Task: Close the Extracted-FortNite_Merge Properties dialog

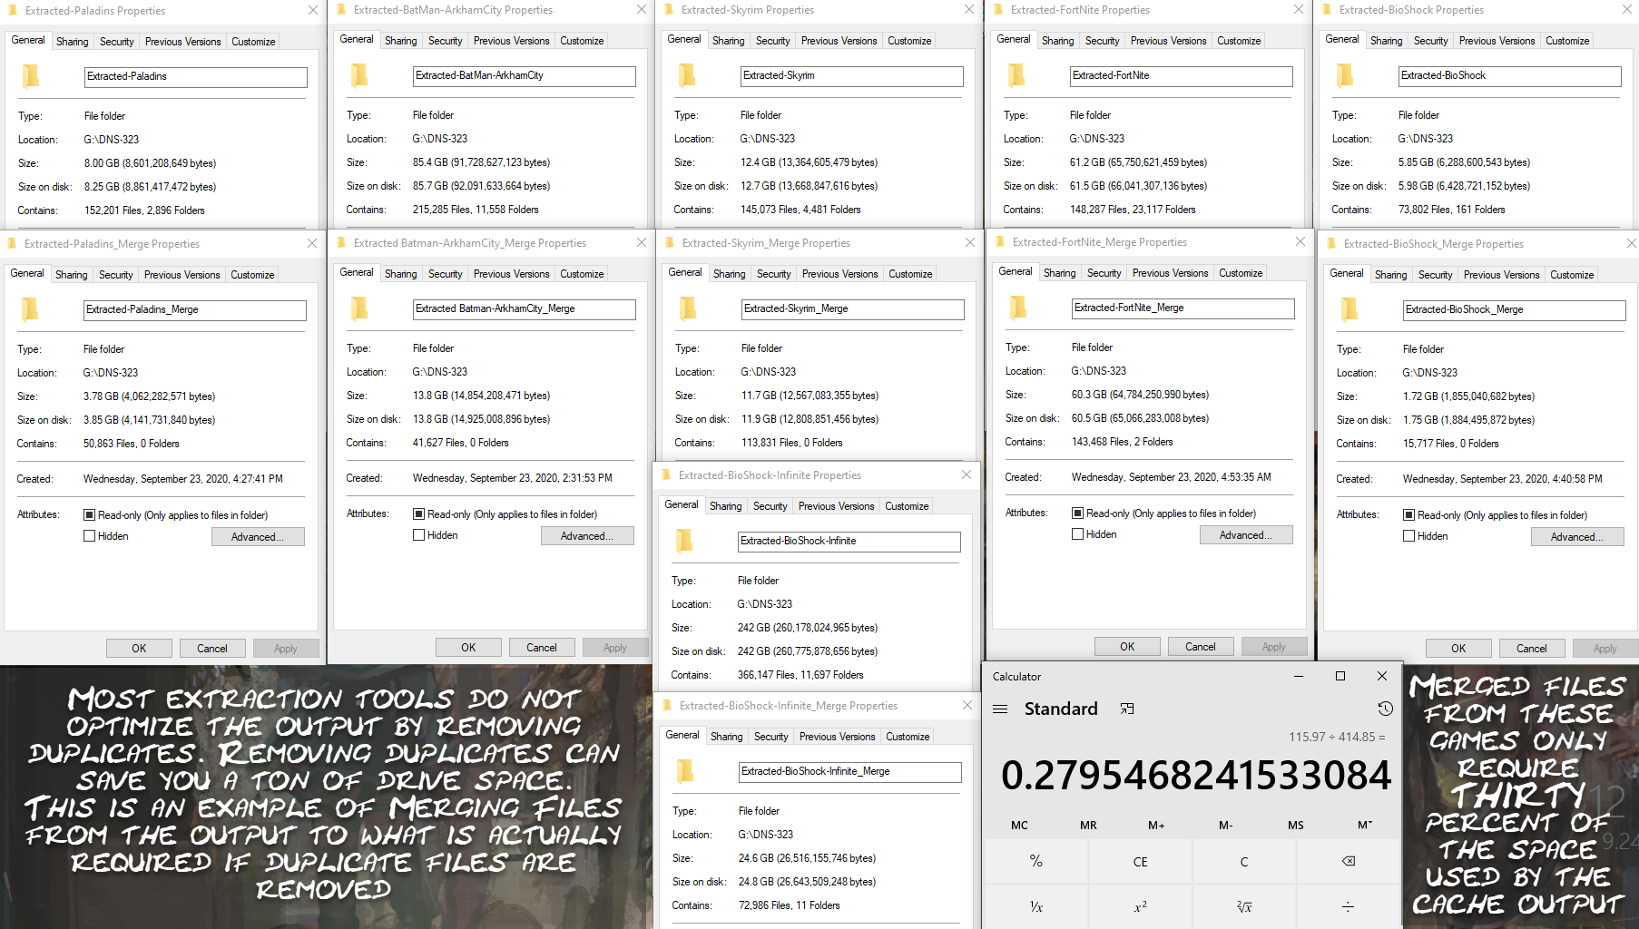Action: tap(1300, 242)
